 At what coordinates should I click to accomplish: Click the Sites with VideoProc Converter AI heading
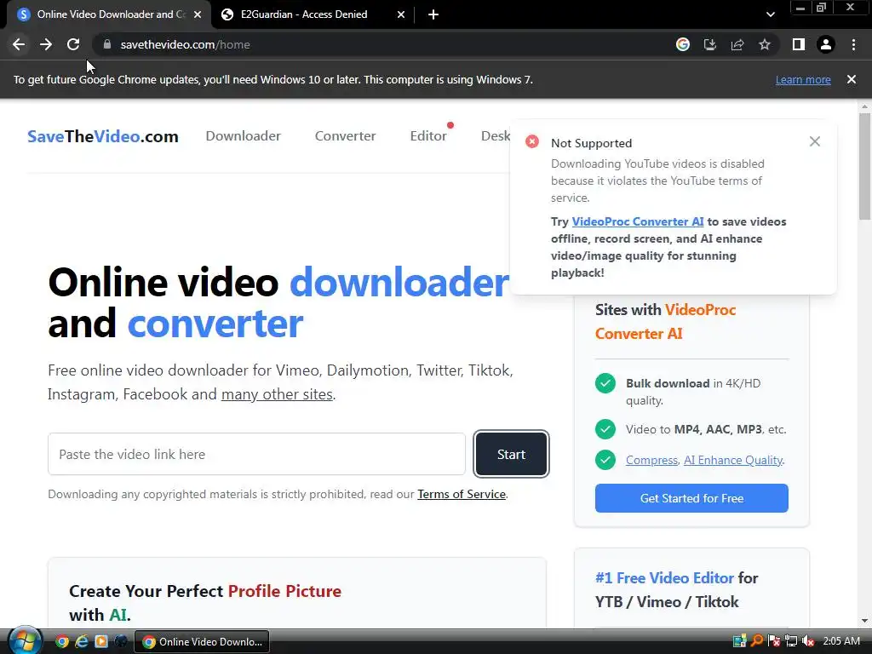(666, 321)
